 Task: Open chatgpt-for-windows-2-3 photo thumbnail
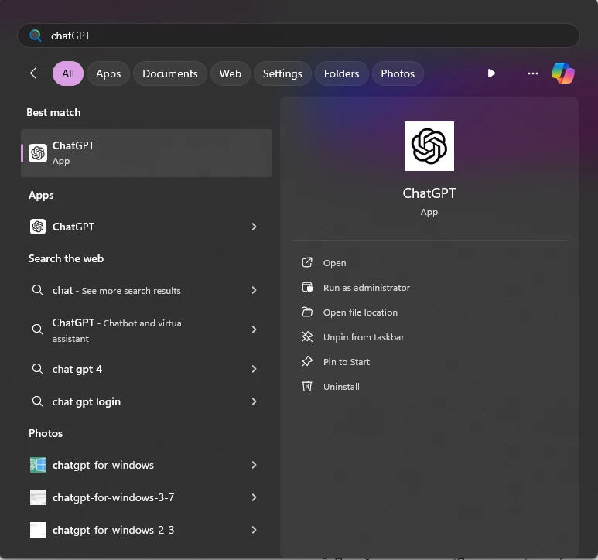pyautogui.click(x=38, y=530)
